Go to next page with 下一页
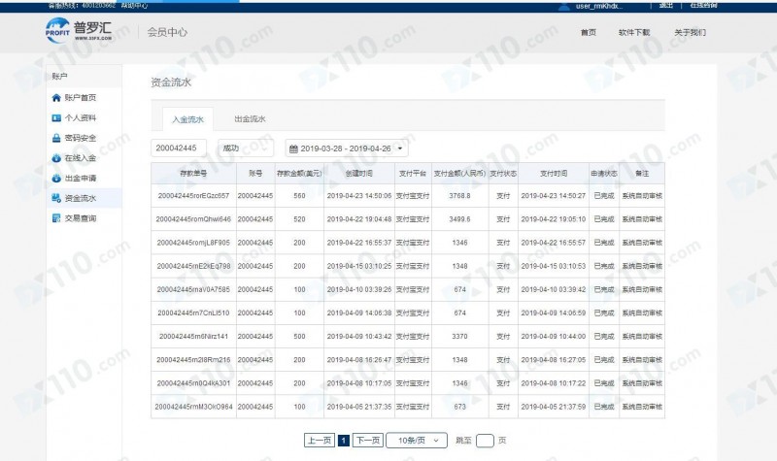The height and width of the screenshot is (461, 777). [368, 441]
